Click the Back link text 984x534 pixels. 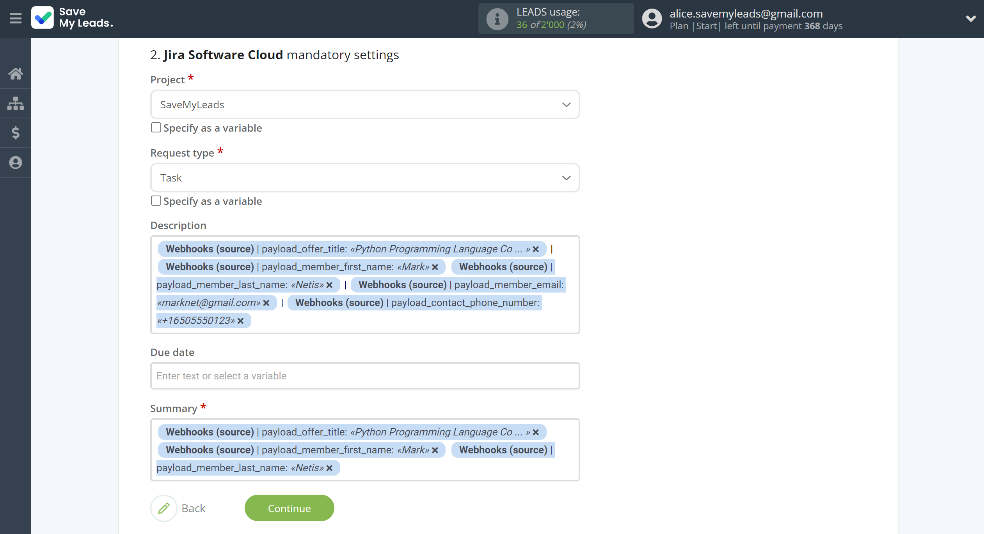pos(193,508)
